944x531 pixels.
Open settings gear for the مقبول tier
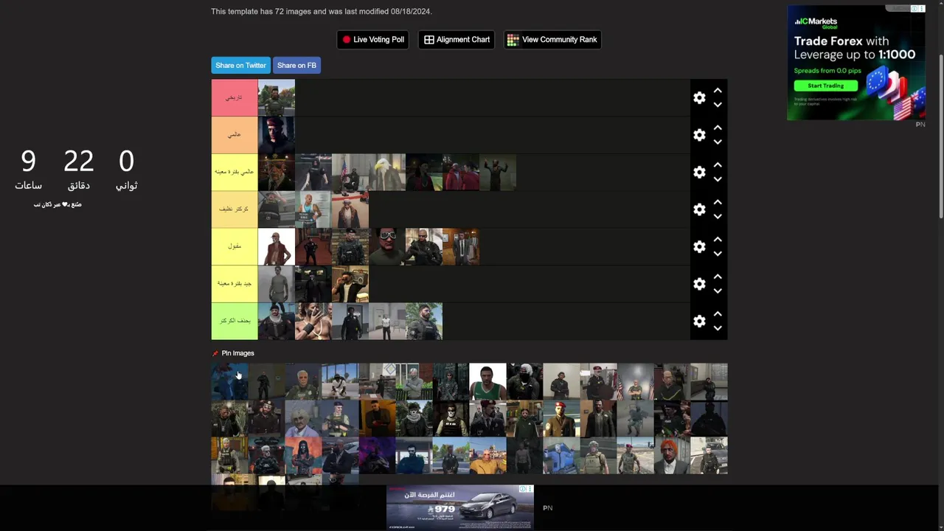699,246
